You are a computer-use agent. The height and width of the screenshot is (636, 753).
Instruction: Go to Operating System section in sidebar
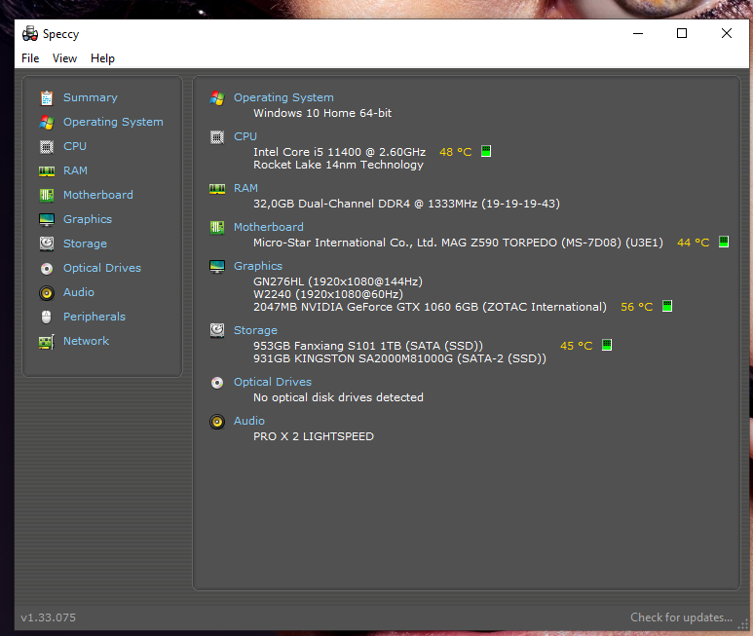[x=113, y=123]
